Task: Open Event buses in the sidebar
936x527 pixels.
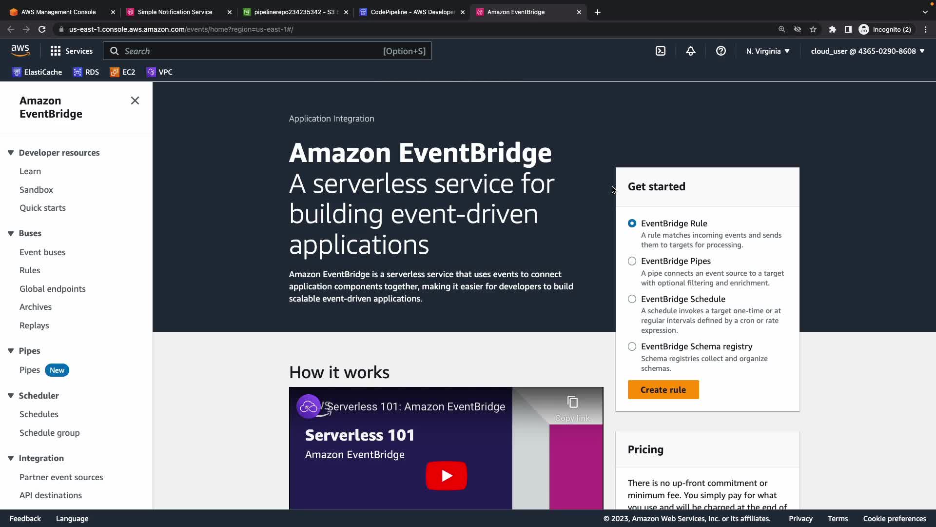Action: (x=42, y=252)
